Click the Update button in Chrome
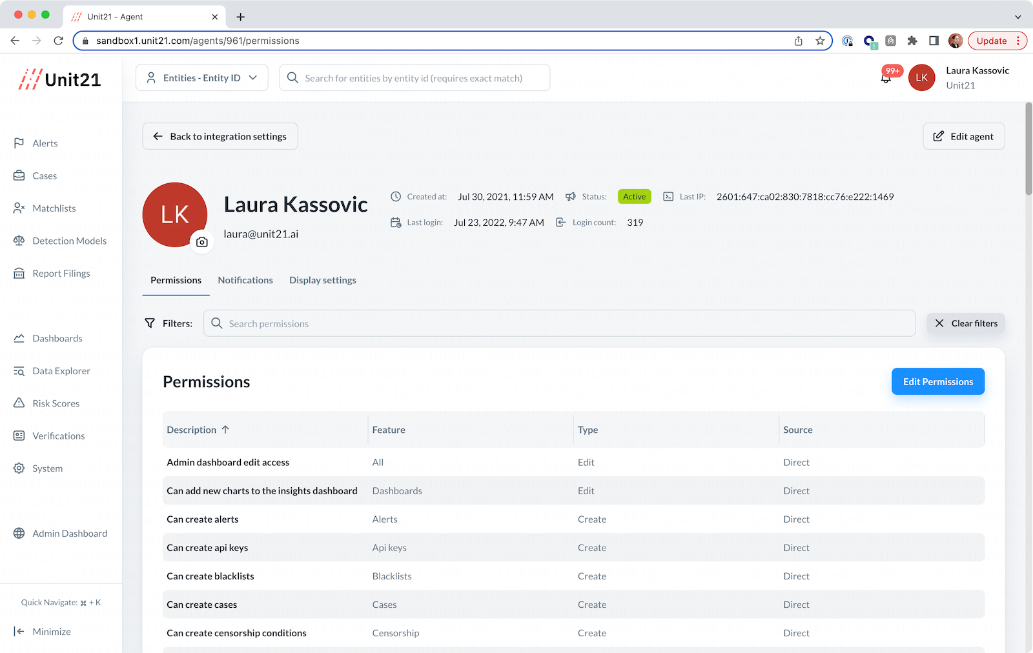 pyautogui.click(x=997, y=41)
